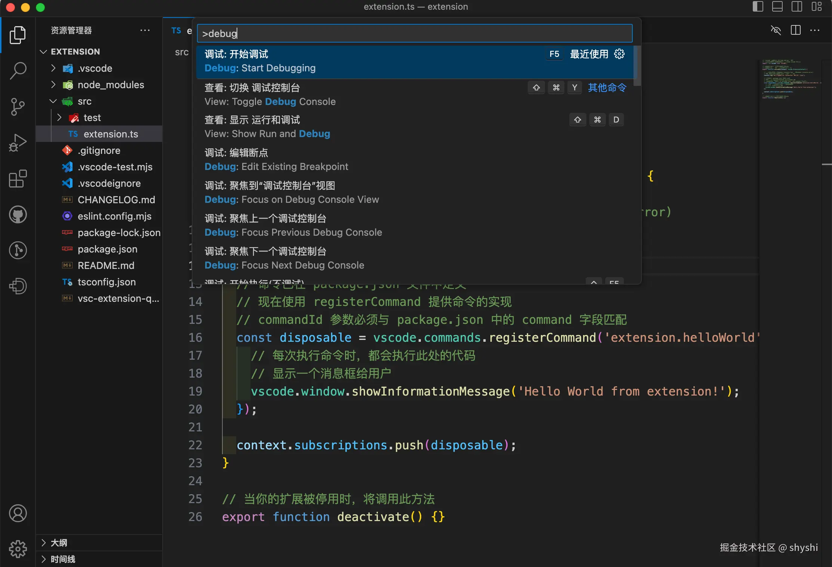Open the GitHub view in activity bar

(18, 214)
